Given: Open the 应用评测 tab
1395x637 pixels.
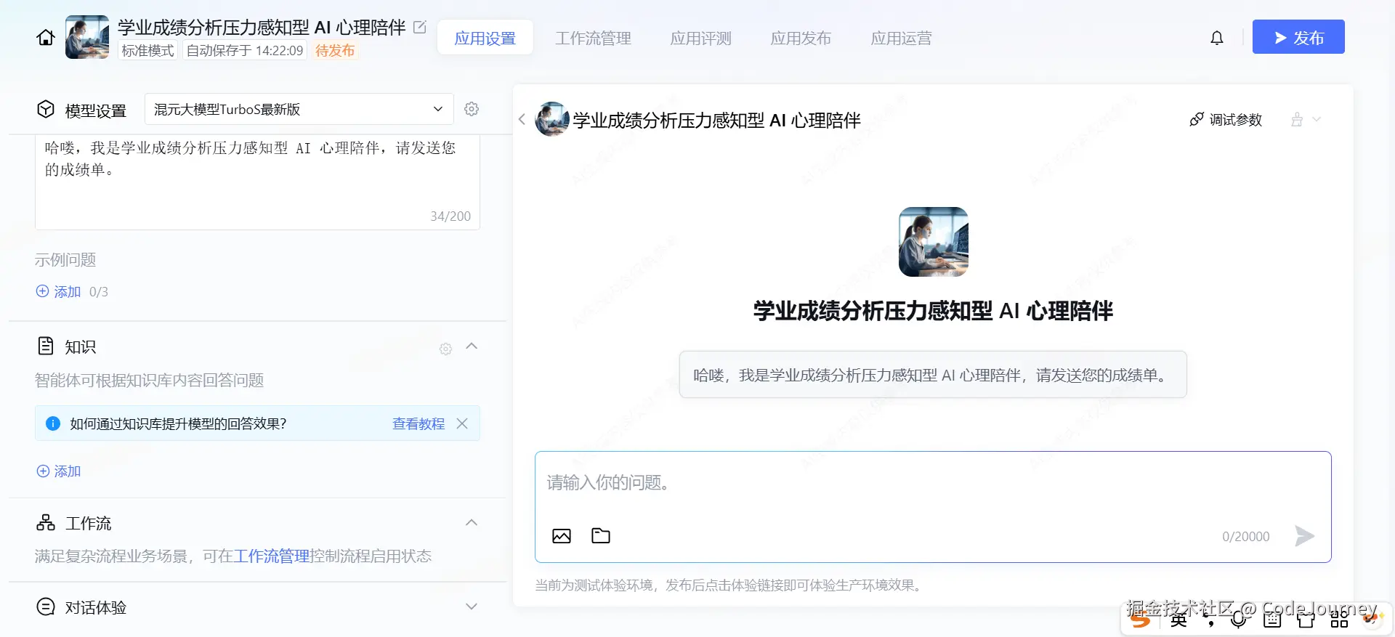Looking at the screenshot, I should (x=701, y=38).
